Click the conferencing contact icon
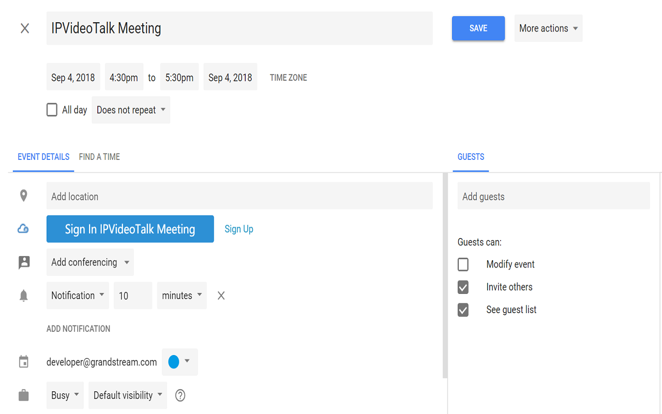 pos(23,262)
